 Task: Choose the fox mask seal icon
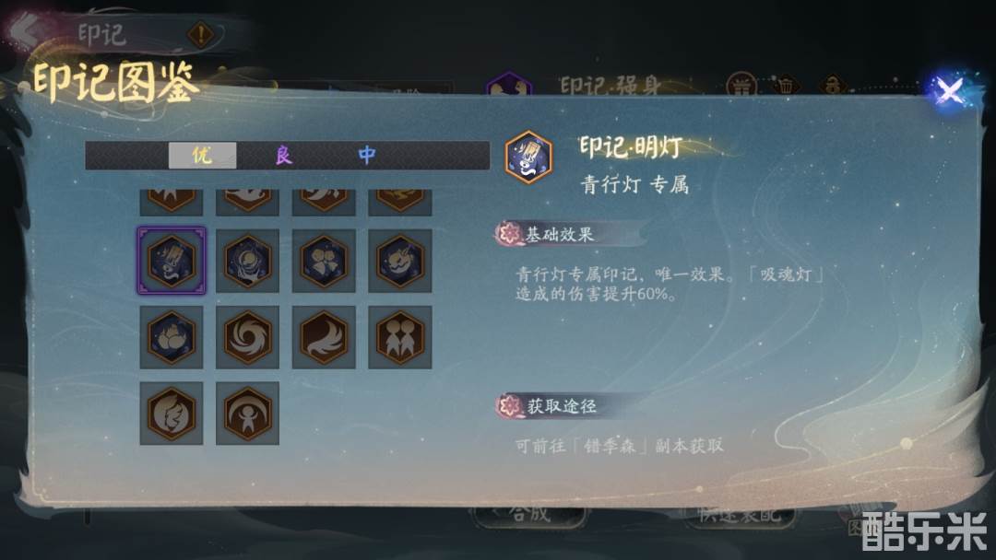(400, 261)
